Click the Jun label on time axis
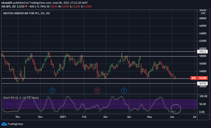211x128 pixels. click(x=172, y=117)
